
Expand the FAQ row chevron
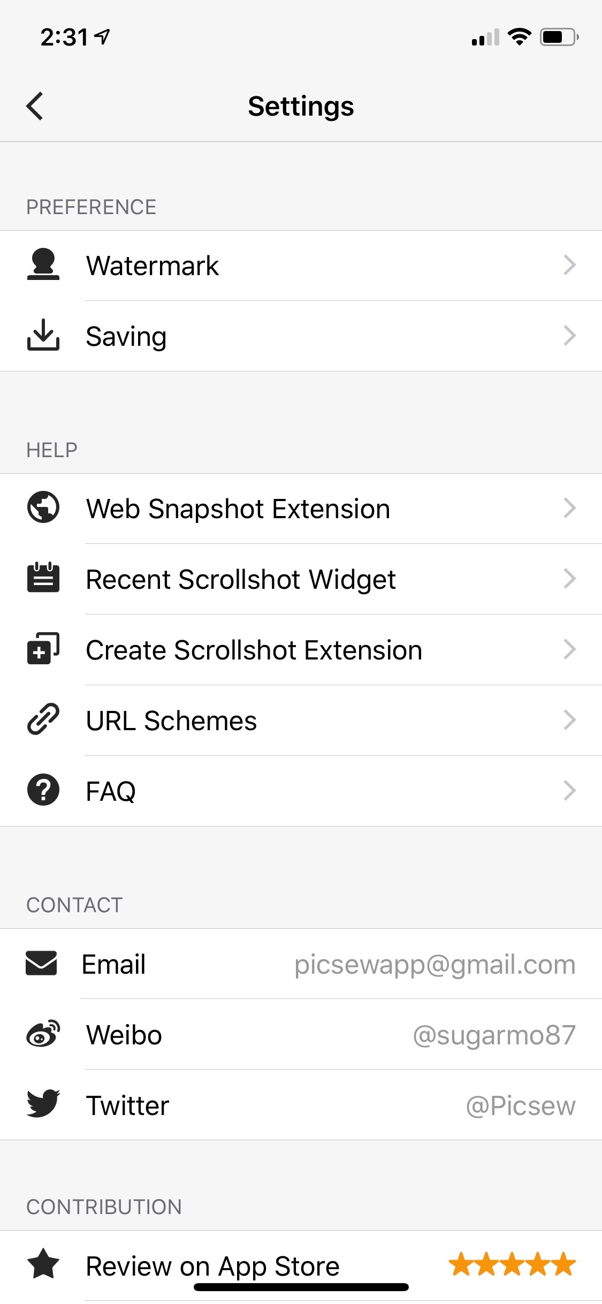click(570, 790)
